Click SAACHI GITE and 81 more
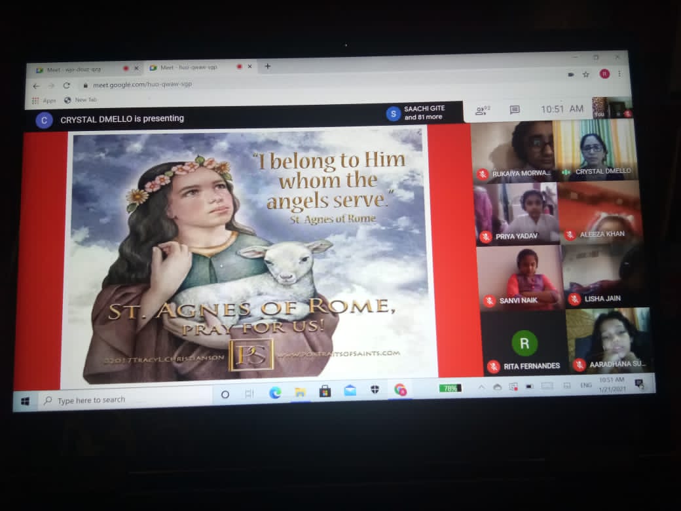Image resolution: width=681 pixels, height=511 pixels. coord(416,113)
